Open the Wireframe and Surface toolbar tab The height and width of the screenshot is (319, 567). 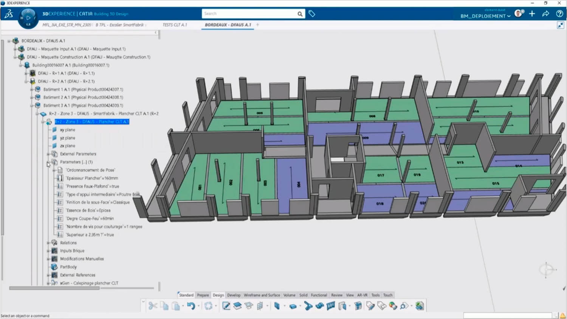(x=262, y=295)
